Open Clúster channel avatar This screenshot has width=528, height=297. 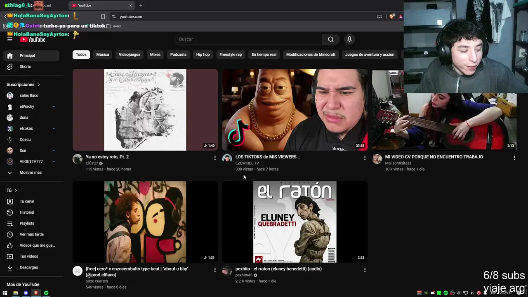pyautogui.click(x=78, y=159)
